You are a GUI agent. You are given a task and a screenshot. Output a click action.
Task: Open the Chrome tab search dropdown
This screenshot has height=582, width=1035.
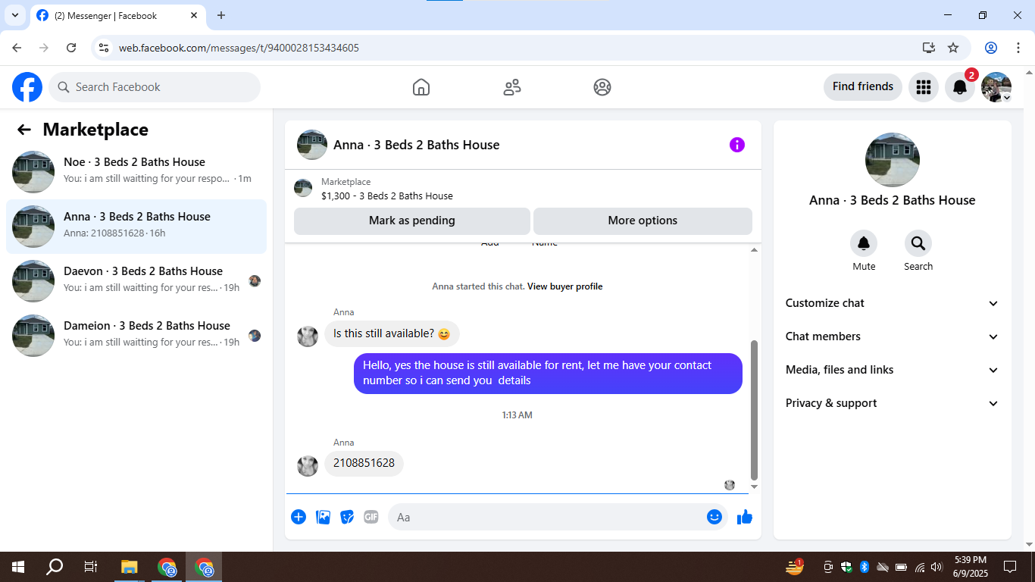pos(14,15)
